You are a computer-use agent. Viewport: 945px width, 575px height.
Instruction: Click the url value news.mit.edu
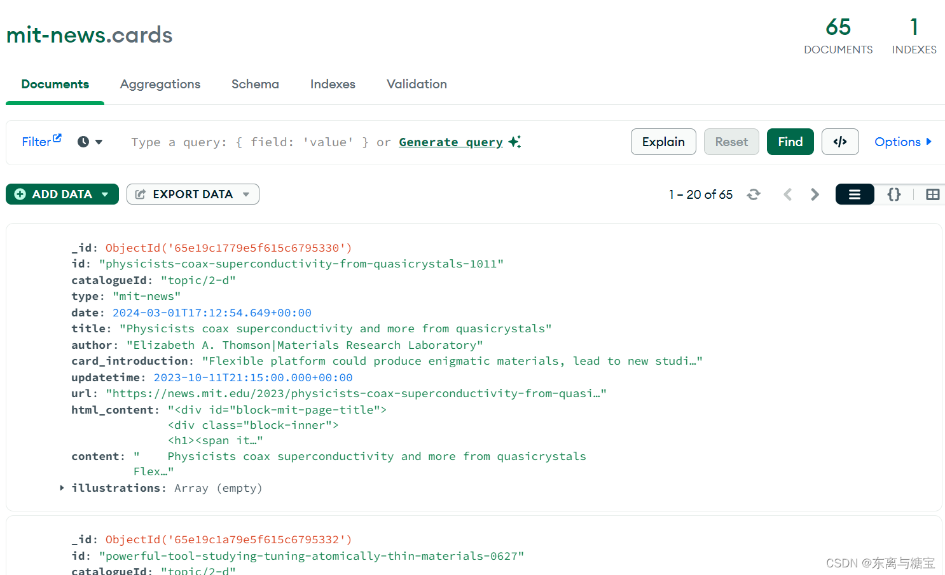356,393
